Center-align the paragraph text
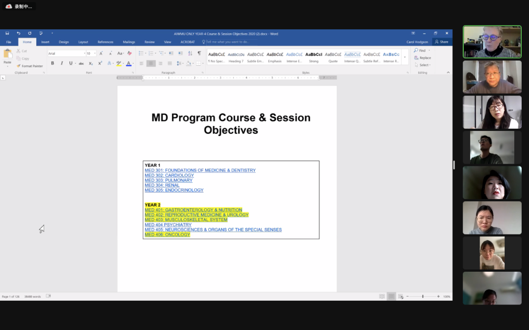 (151, 63)
